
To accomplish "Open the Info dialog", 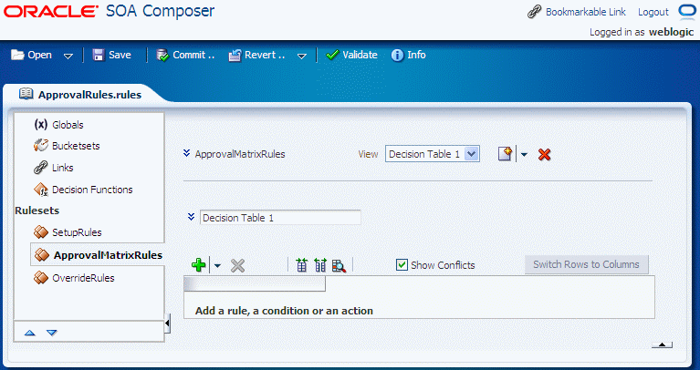I will (x=408, y=55).
